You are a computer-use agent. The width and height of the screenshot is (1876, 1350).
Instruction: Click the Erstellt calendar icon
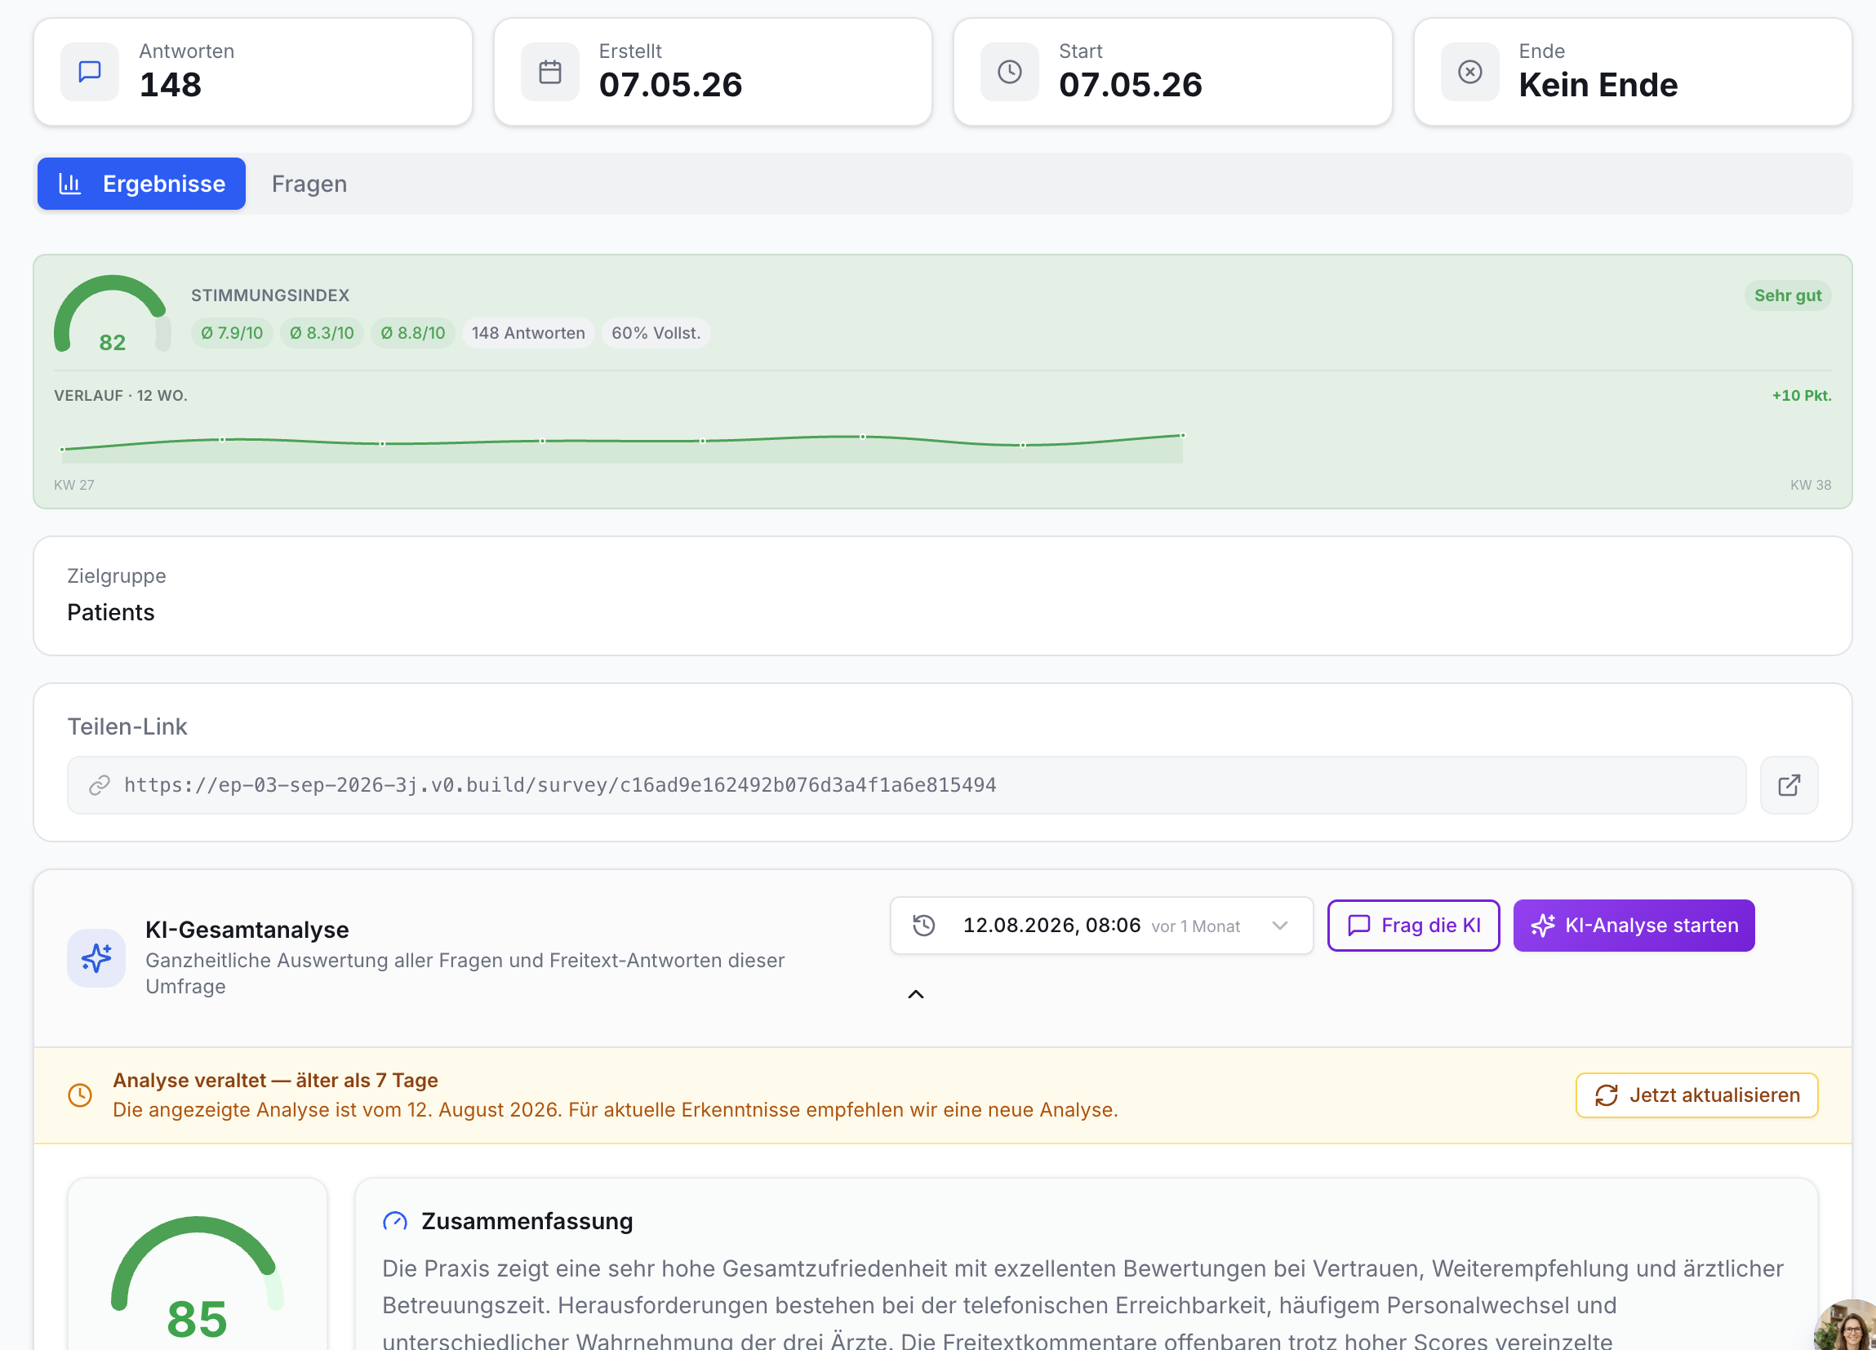[x=550, y=72]
